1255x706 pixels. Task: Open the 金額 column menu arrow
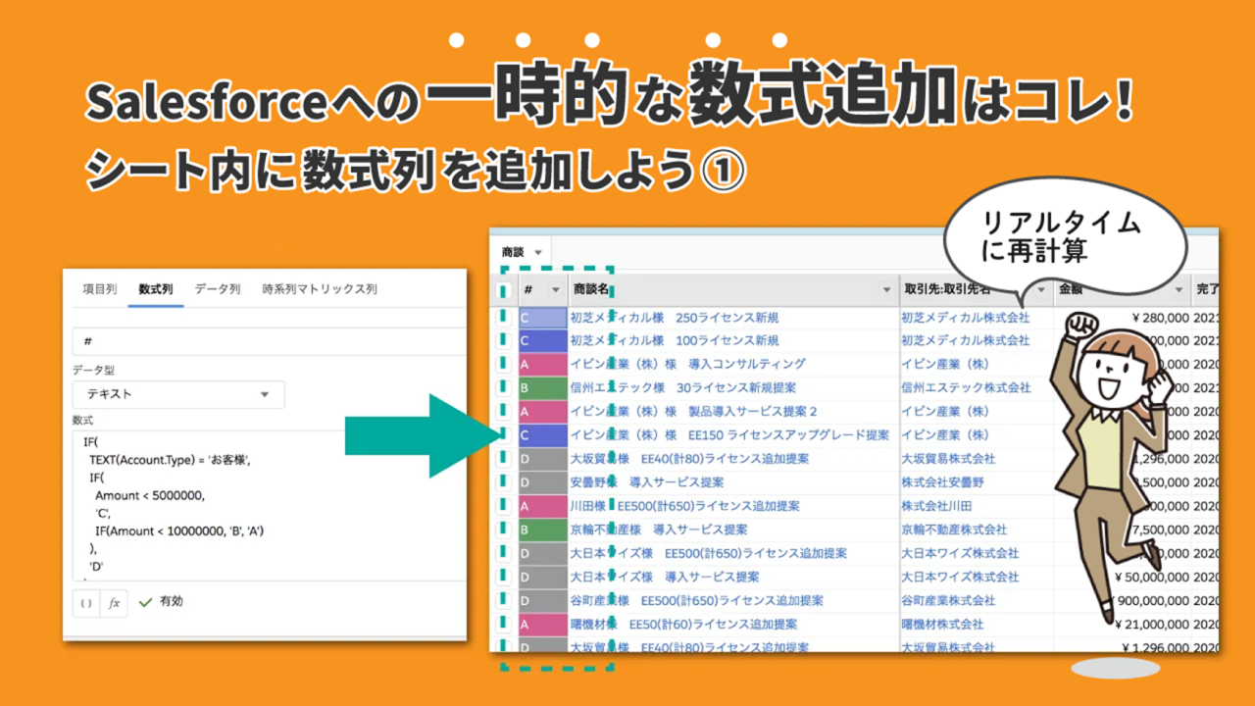click(1180, 290)
